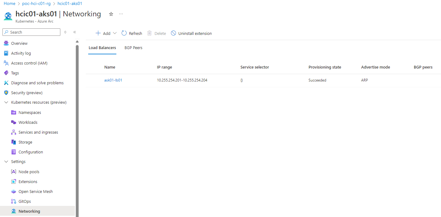This screenshot has width=441, height=217.
Task: Collapse the Kubernetes resources (preview) section
Action: pos(6,102)
